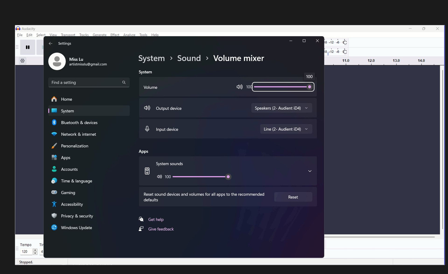Screen dimensions: 448x274
Task: Increase Tempo with the up stepper arrow
Action: pyautogui.click(x=35, y=250)
